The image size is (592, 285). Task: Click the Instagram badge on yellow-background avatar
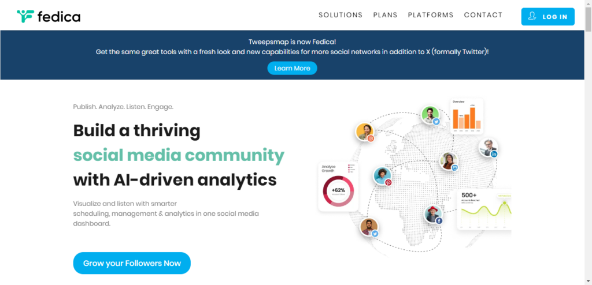[x=371, y=138]
